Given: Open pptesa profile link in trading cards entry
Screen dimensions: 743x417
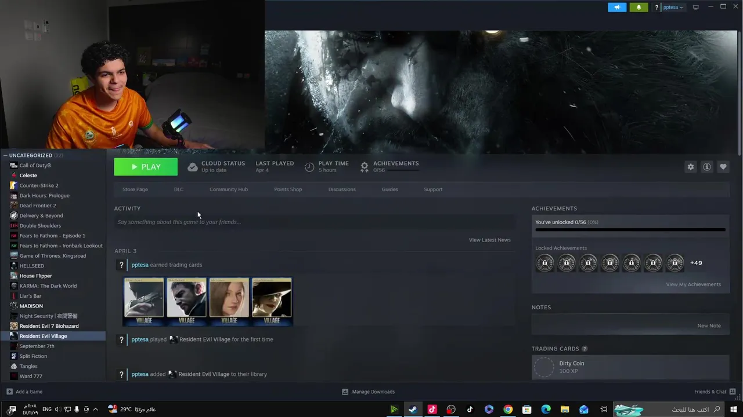Looking at the screenshot, I should 140,265.
